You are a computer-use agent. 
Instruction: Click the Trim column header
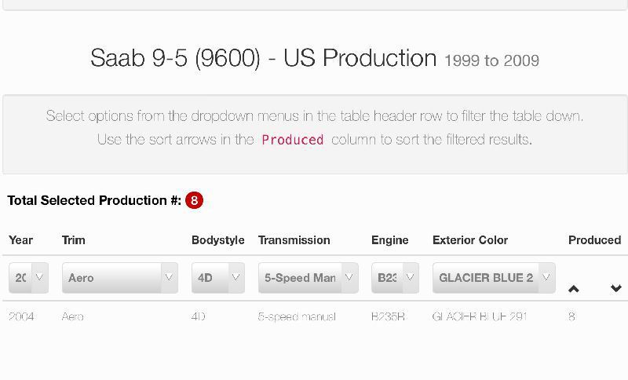point(74,240)
